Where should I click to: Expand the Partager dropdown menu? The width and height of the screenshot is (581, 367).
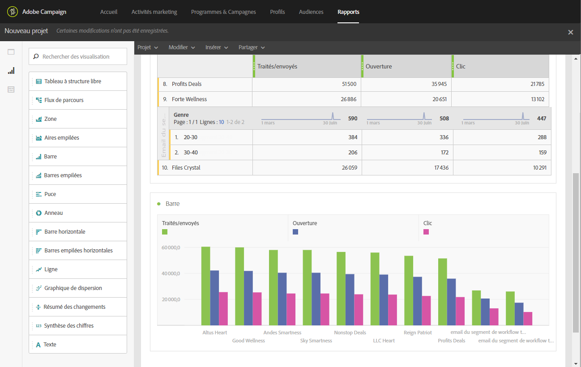point(252,47)
